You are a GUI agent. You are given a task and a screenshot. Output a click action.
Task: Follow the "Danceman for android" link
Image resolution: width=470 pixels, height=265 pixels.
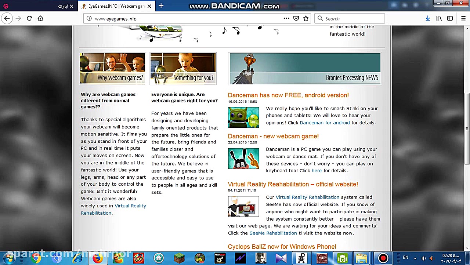tap(325, 123)
